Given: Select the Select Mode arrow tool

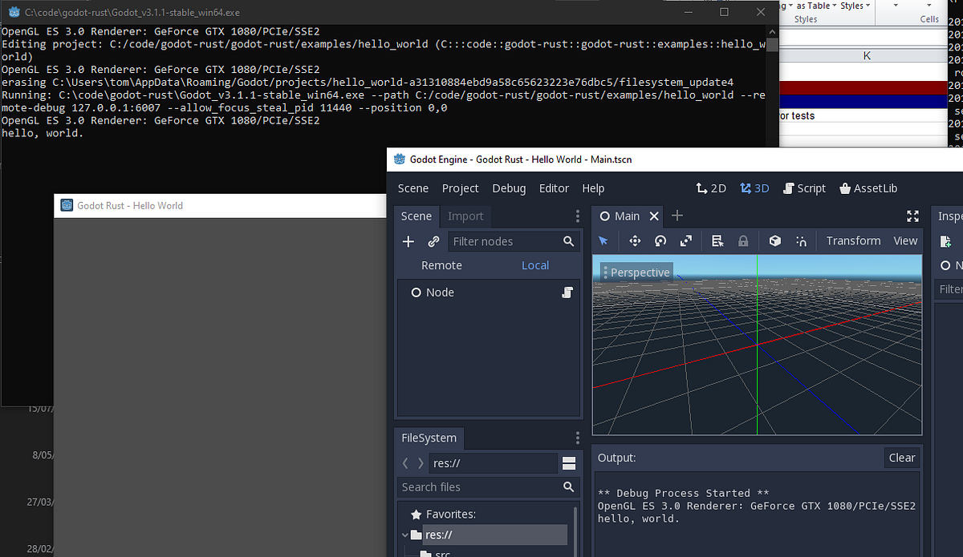Looking at the screenshot, I should (603, 240).
